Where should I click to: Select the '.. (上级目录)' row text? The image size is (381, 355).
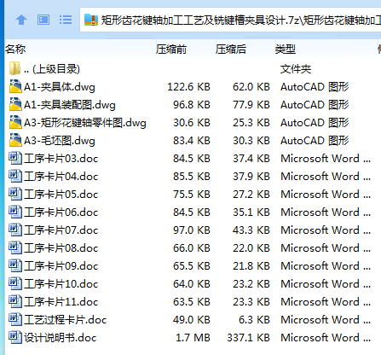(52, 69)
